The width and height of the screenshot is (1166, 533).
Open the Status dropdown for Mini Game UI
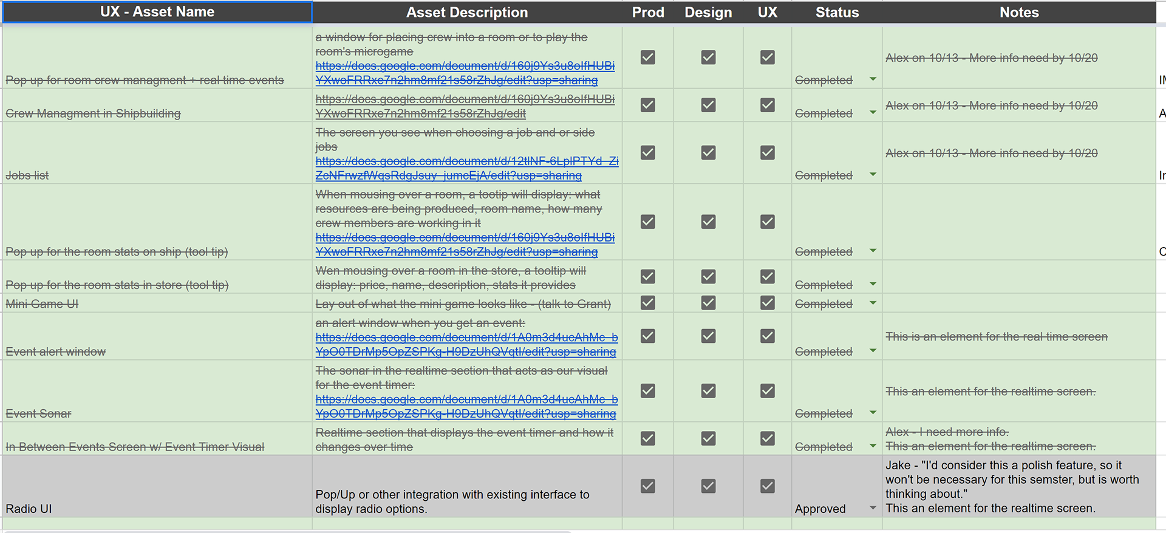point(873,303)
